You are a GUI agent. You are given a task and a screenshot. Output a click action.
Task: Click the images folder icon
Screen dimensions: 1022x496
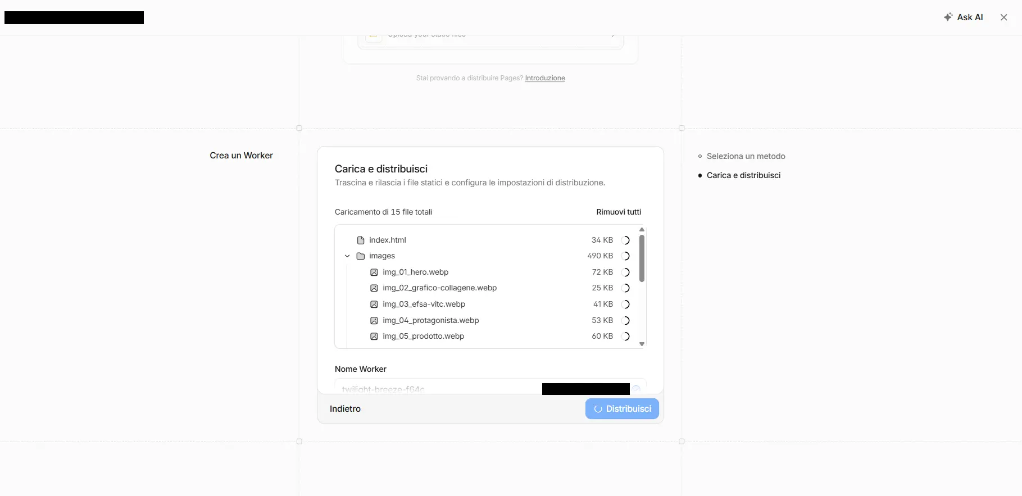[361, 256]
